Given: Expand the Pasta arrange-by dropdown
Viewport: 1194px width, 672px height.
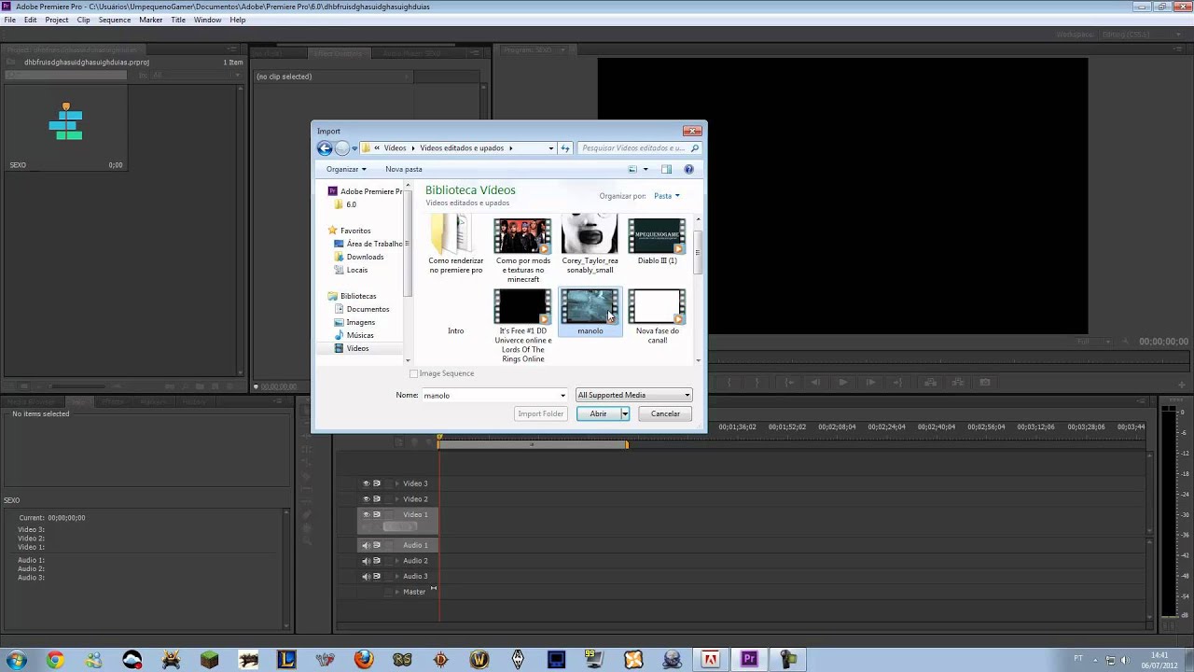Looking at the screenshot, I should tap(666, 196).
